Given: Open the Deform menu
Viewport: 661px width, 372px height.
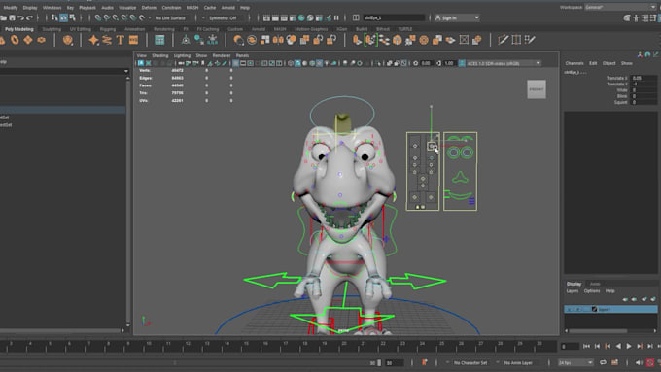Looking at the screenshot, I should [149, 8].
